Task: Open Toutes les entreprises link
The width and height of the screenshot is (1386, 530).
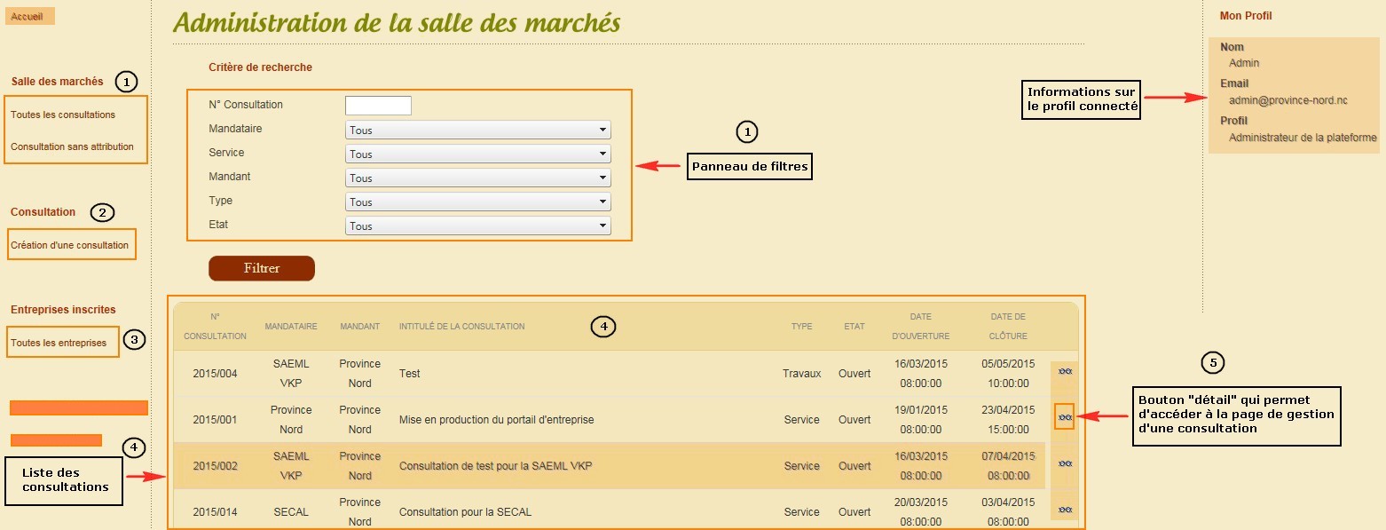Action: [59, 343]
